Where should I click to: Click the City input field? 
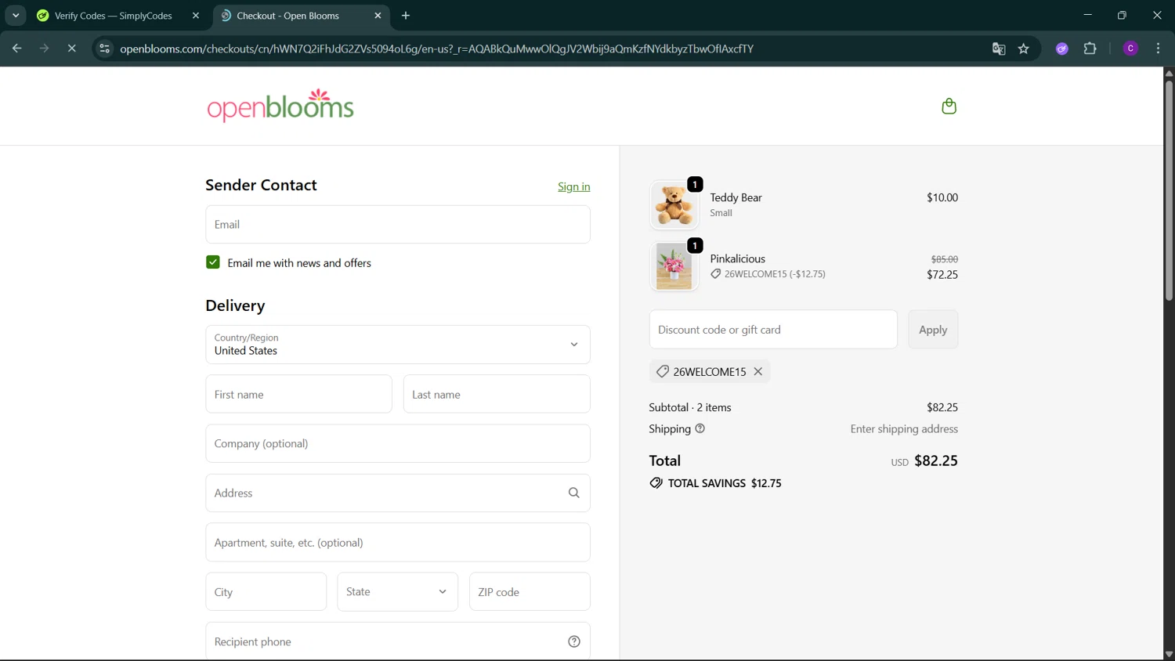click(x=266, y=591)
